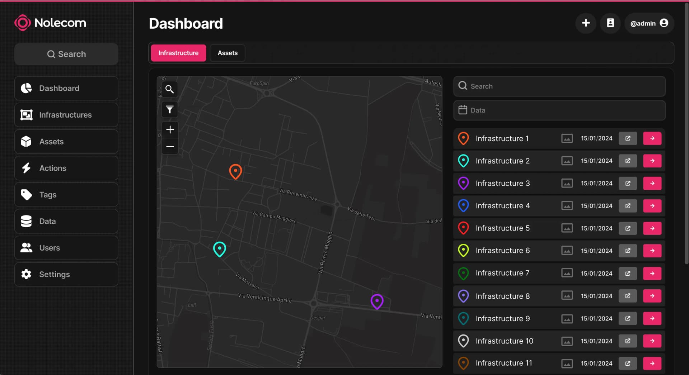Open image preview for Infrastructure 1
This screenshot has width=689, height=375.
tap(567, 138)
